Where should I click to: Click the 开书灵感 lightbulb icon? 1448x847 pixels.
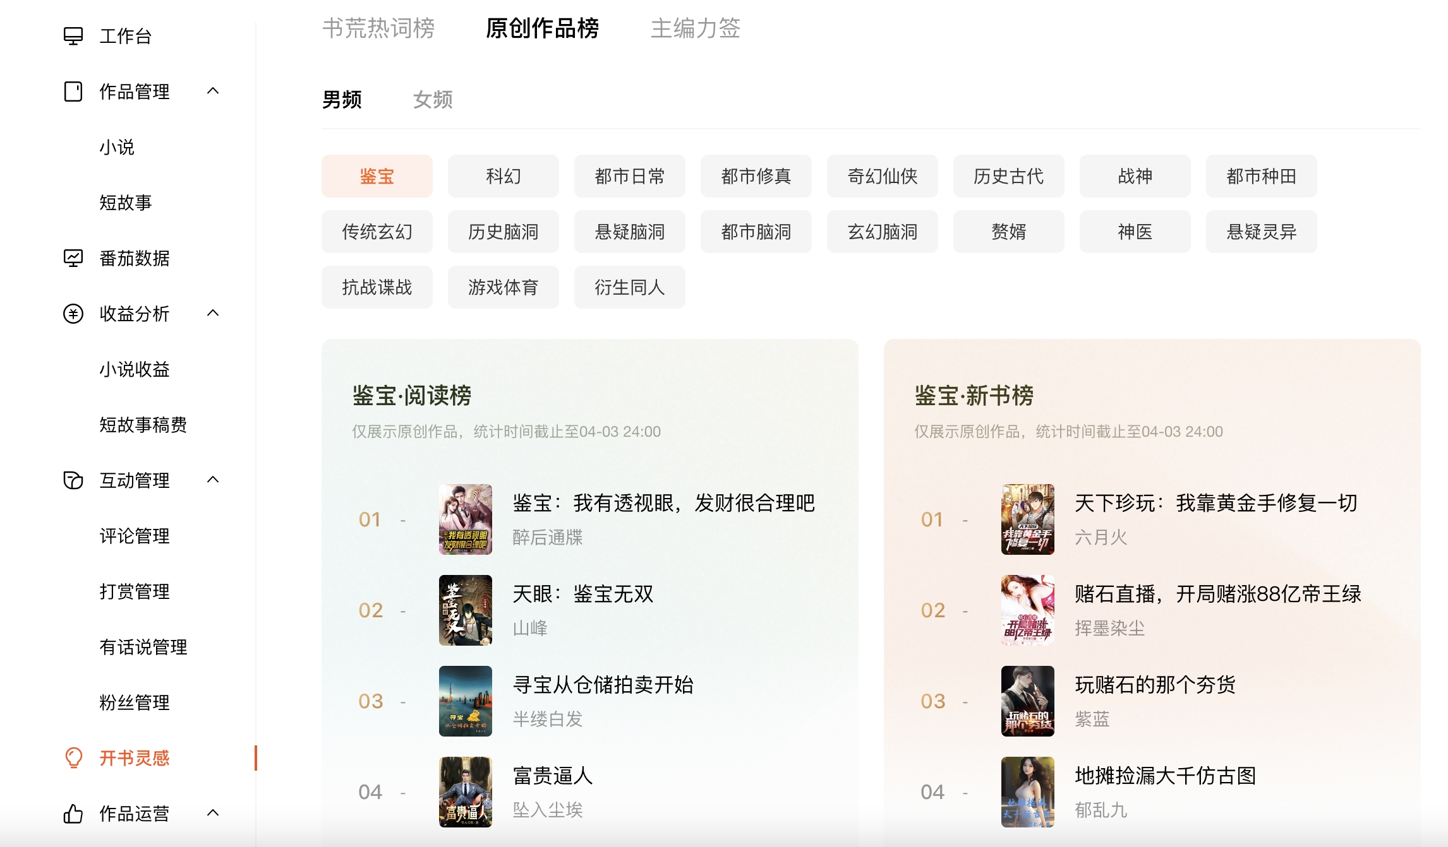tap(73, 757)
